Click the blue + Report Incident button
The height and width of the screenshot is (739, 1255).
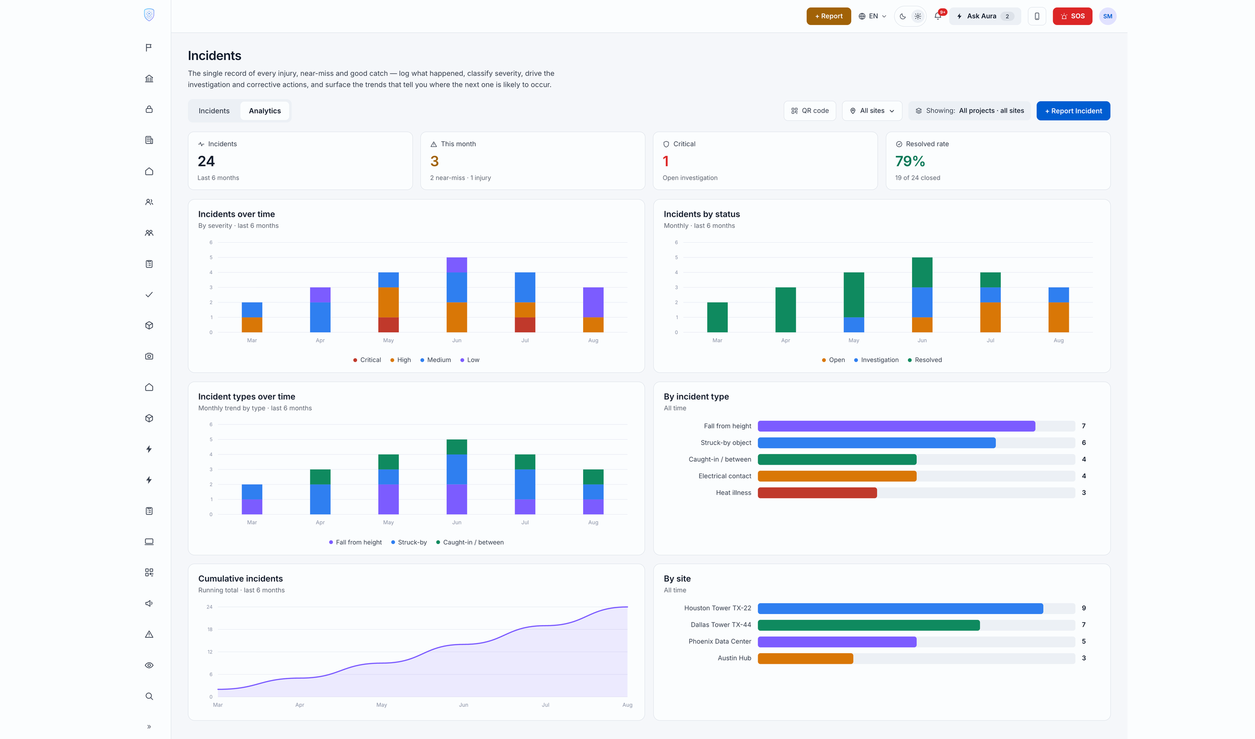click(1074, 111)
